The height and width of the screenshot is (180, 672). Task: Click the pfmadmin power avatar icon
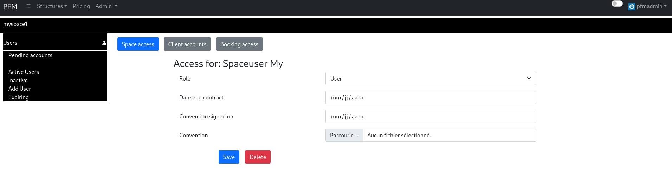click(632, 7)
